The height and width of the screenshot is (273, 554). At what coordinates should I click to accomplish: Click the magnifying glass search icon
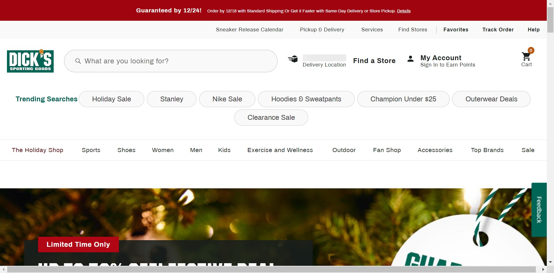(x=78, y=61)
